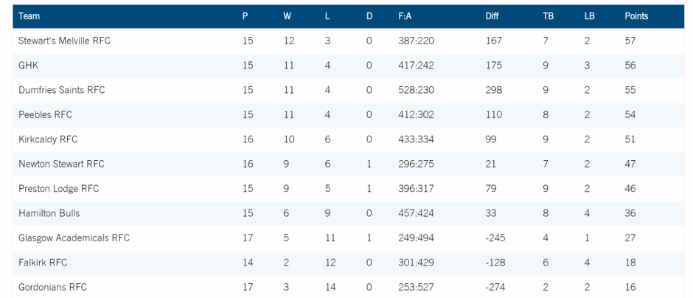This screenshot has height=298, width=693.
Task: Click Dumfries Saints 528:230 score cell
Action: 416,90
